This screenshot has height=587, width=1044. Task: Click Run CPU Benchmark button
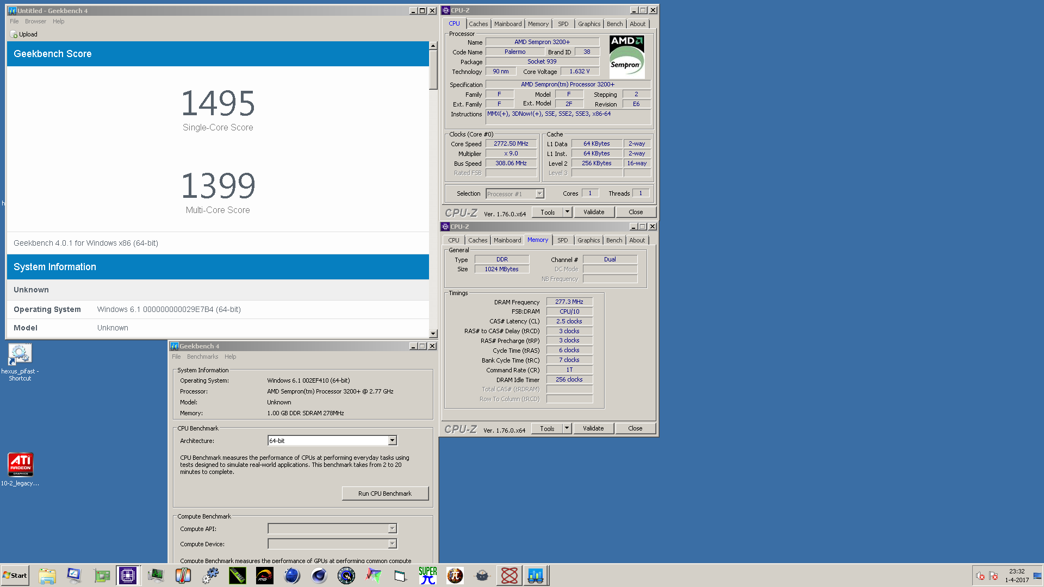pos(385,494)
